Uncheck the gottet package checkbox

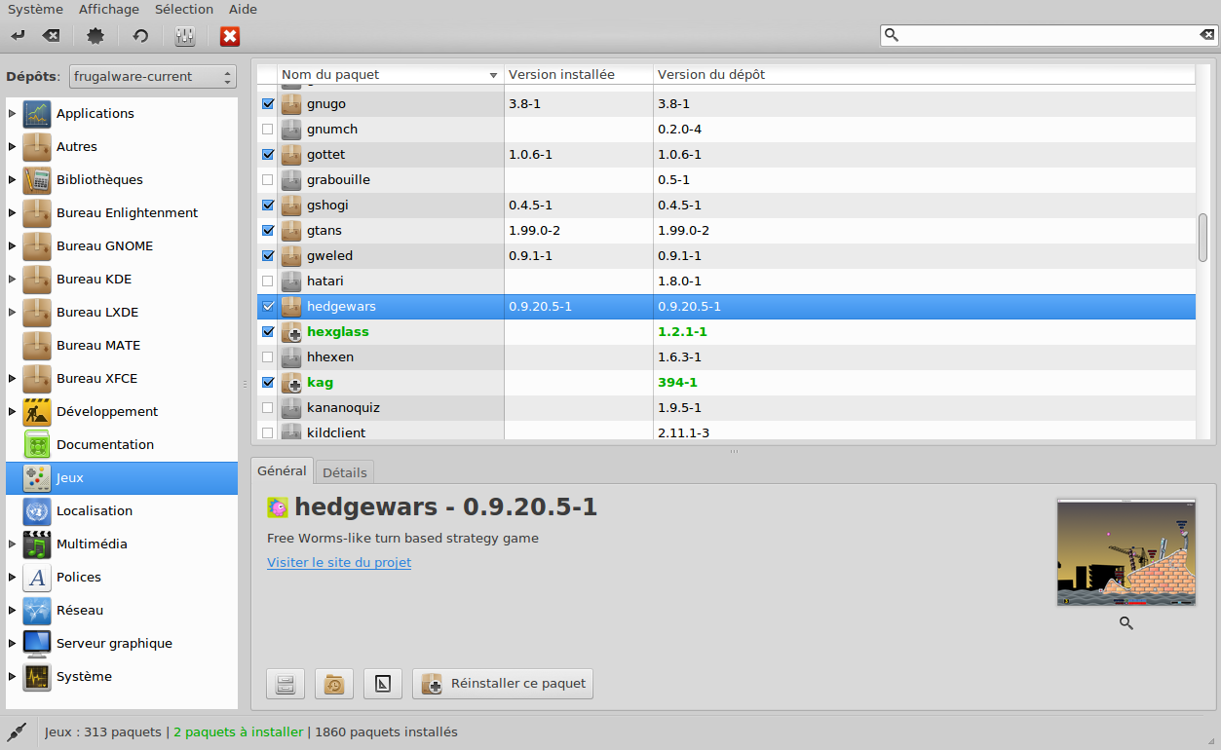coord(268,155)
